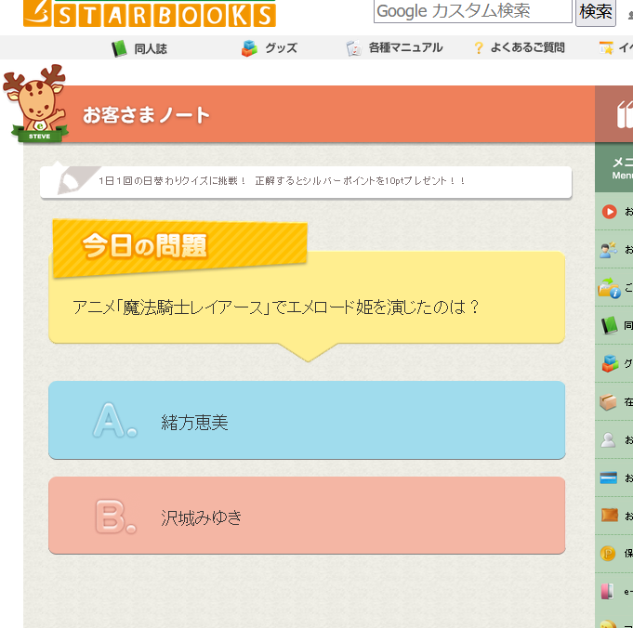
Task: Click the white open-book icon in the header
Action: coord(625,114)
